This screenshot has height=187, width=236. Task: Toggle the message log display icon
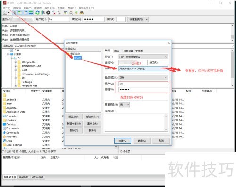pyautogui.click(x=15, y=13)
